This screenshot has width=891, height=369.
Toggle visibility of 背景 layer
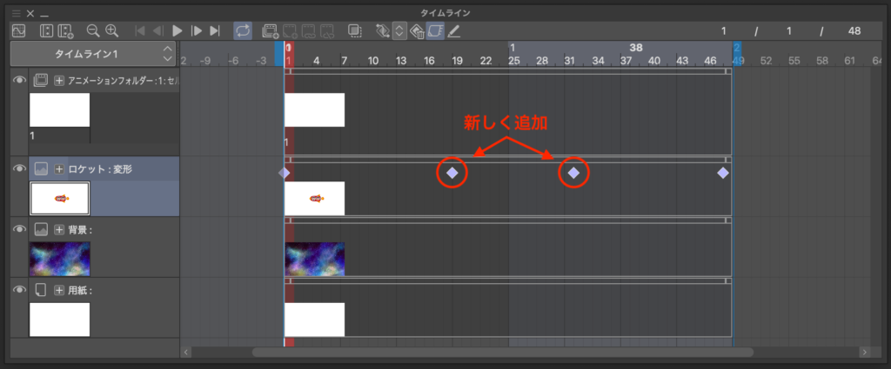18,229
